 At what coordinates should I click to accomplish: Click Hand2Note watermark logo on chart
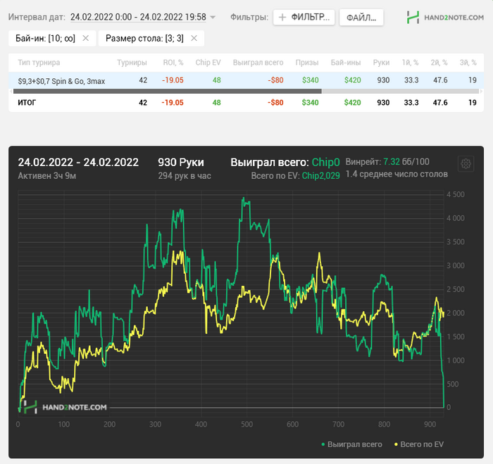click(x=65, y=407)
